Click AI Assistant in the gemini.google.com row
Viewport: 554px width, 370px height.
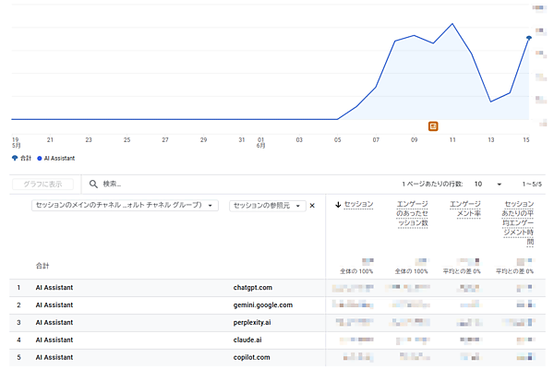tap(54, 305)
